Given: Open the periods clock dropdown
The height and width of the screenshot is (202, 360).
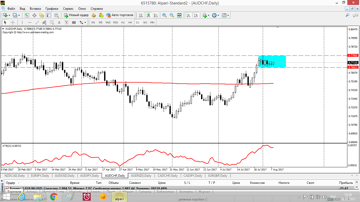Looking at the screenshot, I should 215,15.
